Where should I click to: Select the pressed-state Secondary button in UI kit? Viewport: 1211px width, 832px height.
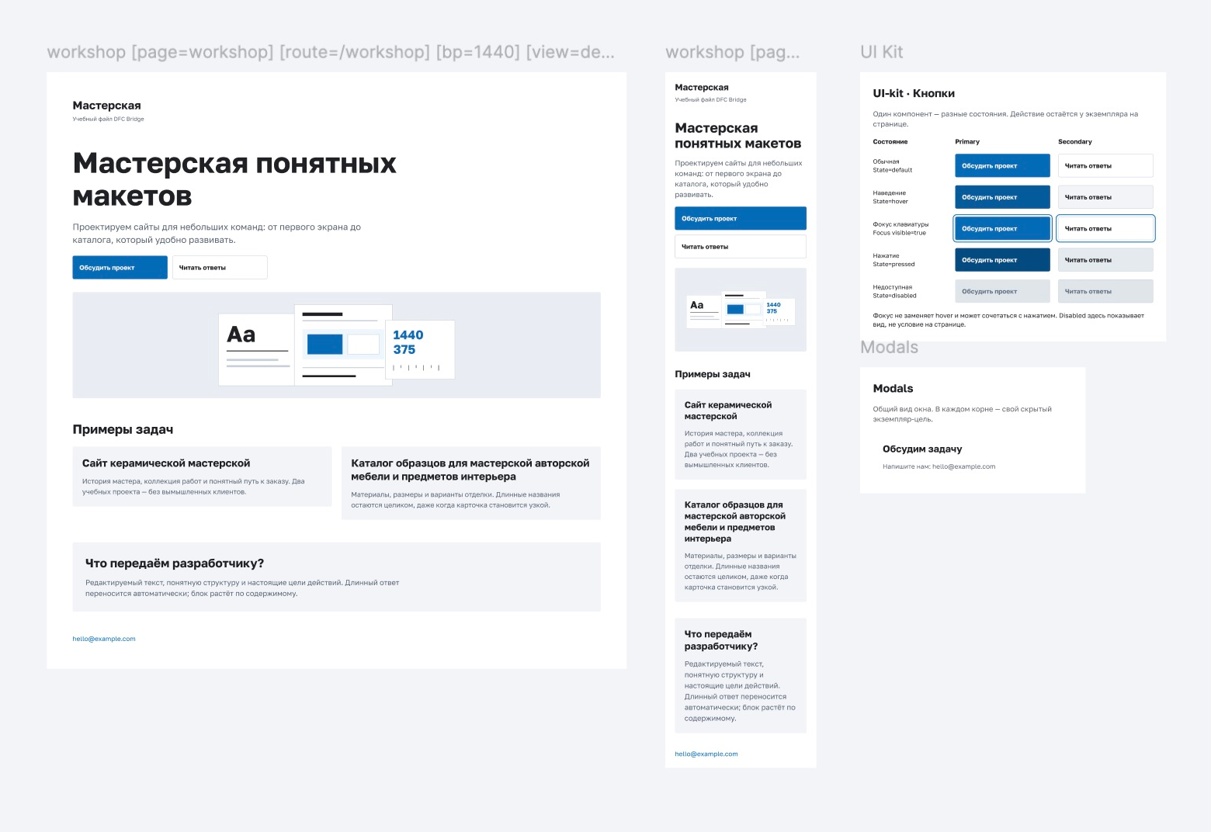pos(1105,260)
